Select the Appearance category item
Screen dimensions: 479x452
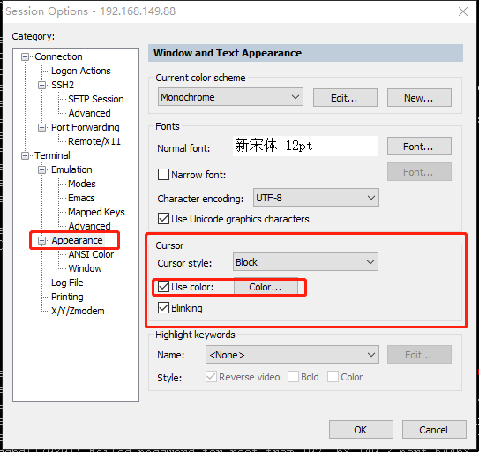[77, 240]
